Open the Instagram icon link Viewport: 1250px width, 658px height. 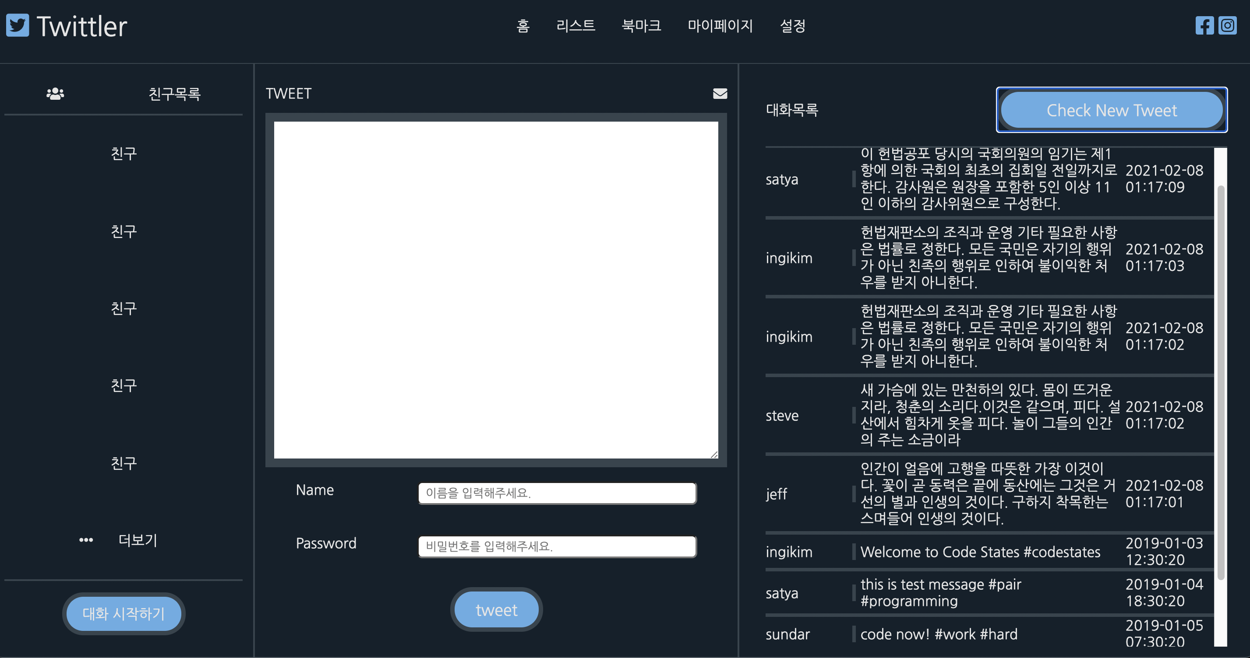coord(1227,25)
